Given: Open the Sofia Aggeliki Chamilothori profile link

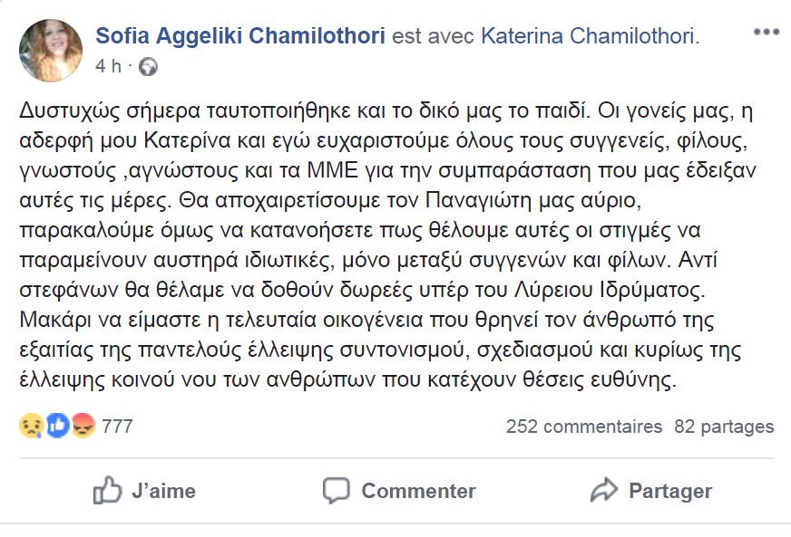Looking at the screenshot, I should coord(240,35).
